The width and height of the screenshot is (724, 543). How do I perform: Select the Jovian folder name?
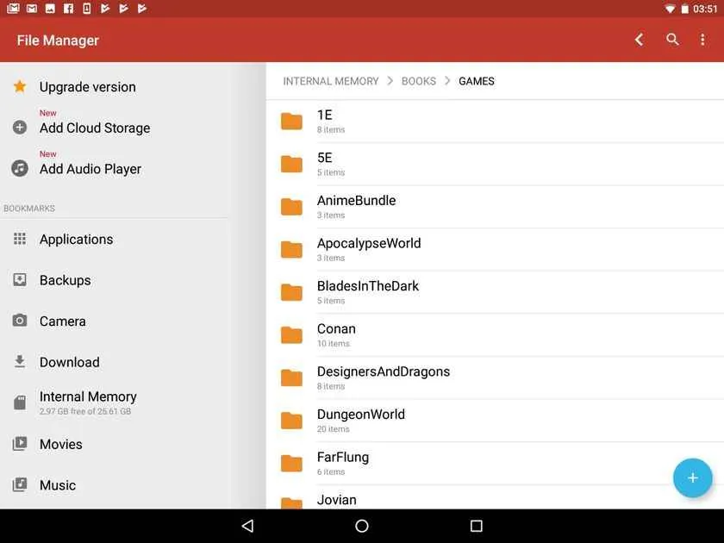pyautogui.click(x=337, y=500)
